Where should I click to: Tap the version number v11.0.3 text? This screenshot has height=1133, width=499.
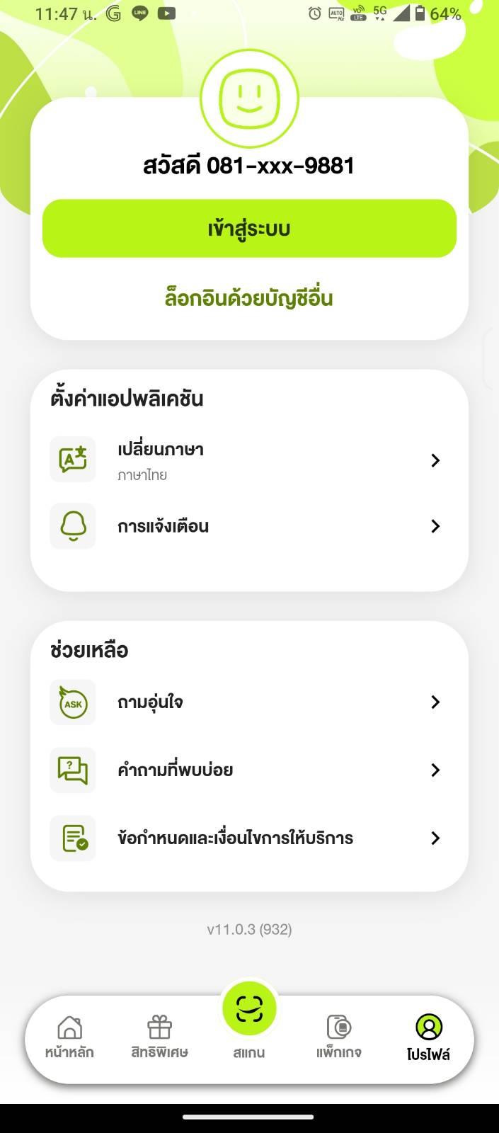coord(249,929)
